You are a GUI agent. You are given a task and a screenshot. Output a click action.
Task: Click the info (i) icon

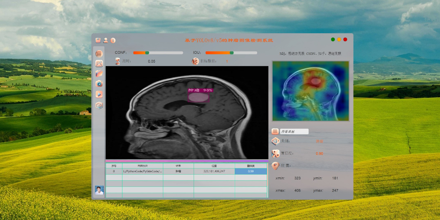(x=113, y=40)
